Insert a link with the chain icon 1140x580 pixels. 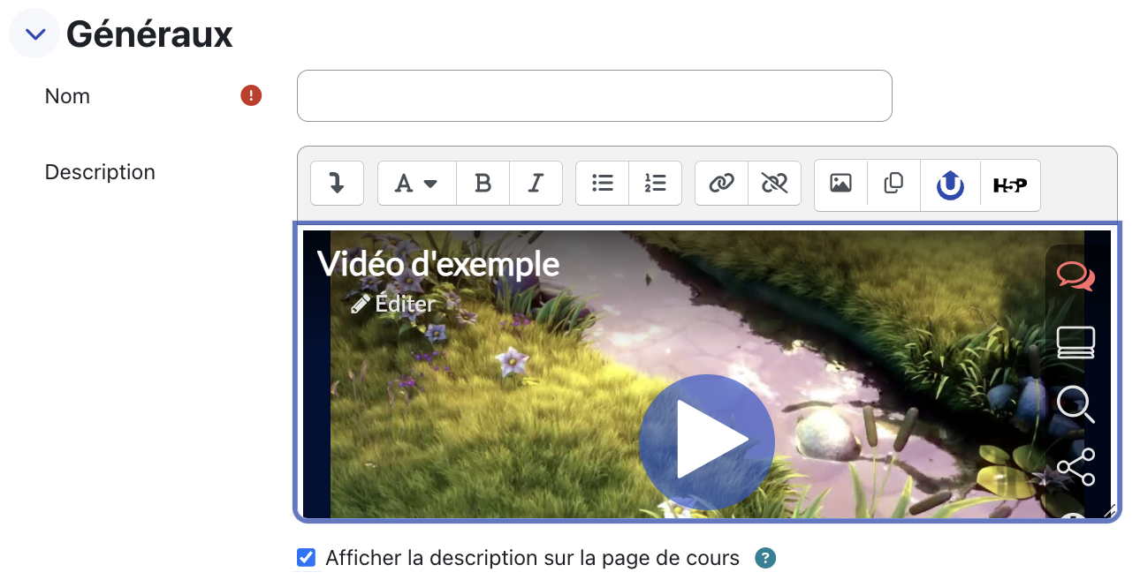pos(721,183)
